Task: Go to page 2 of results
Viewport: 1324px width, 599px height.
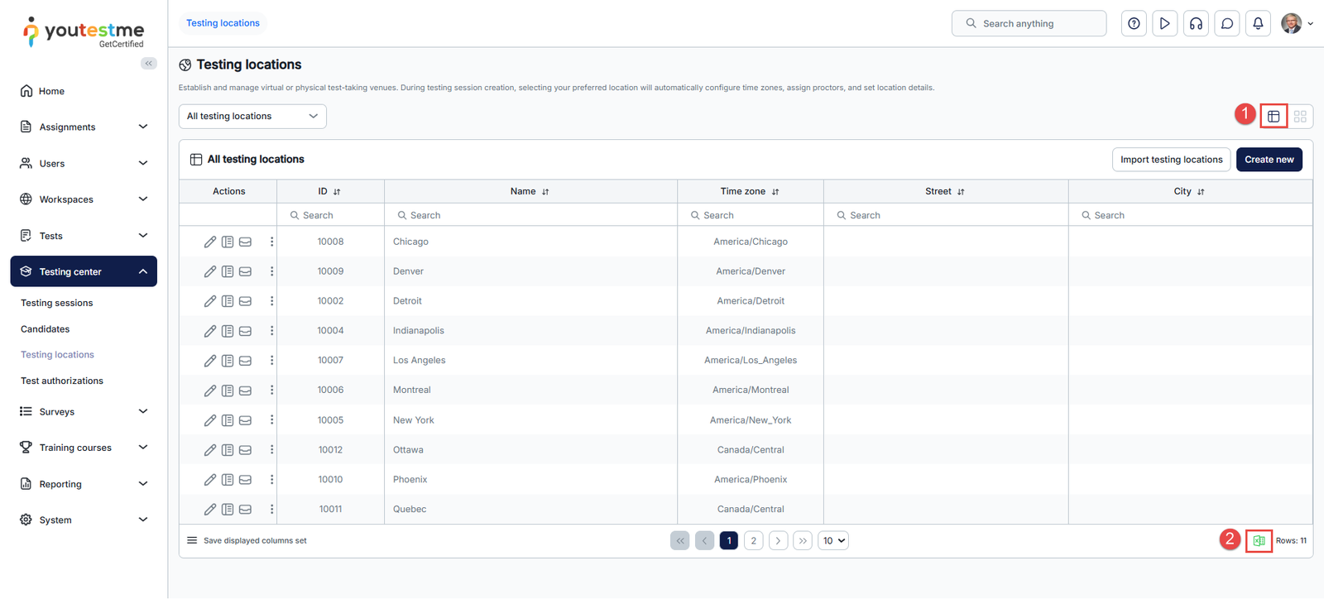Action: (753, 541)
